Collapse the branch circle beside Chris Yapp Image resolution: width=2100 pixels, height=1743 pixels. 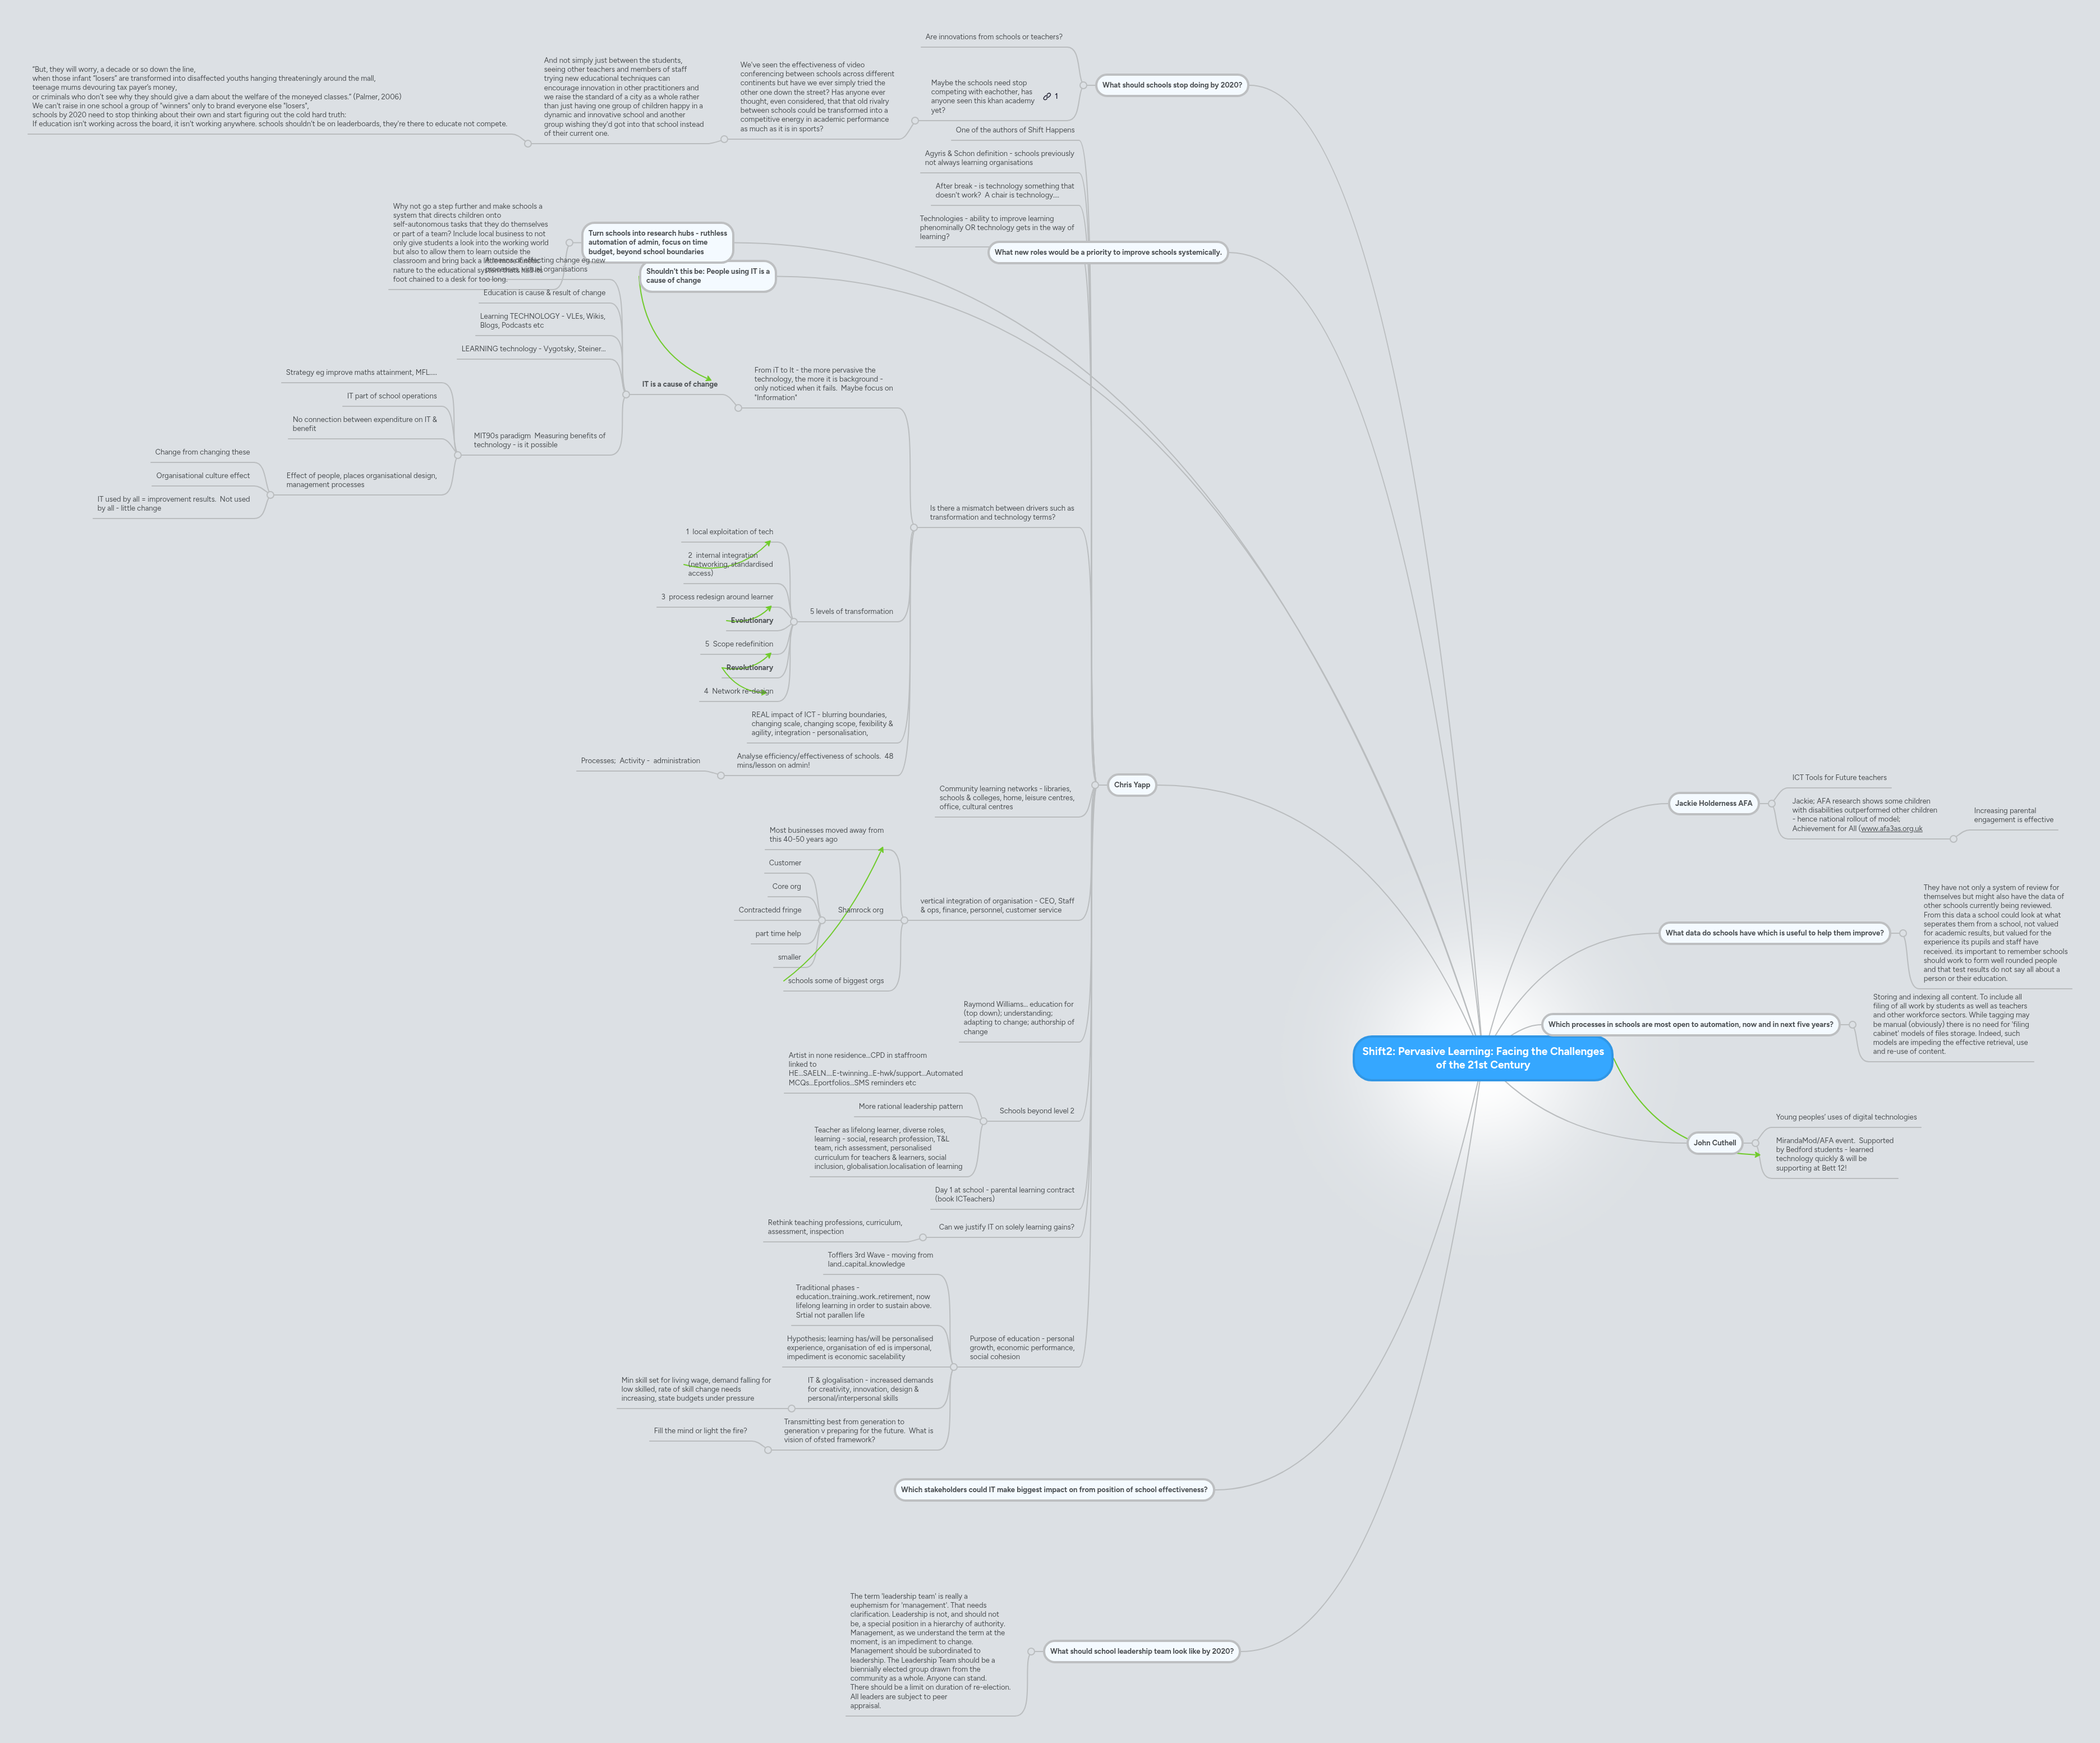(1096, 785)
